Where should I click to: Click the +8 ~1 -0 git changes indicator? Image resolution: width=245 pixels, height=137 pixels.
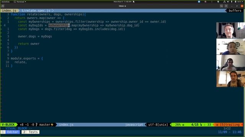point(27,124)
